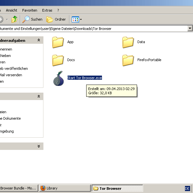Select the Start Tor Browser.exe filename
193x193 pixels.
coord(85,78)
